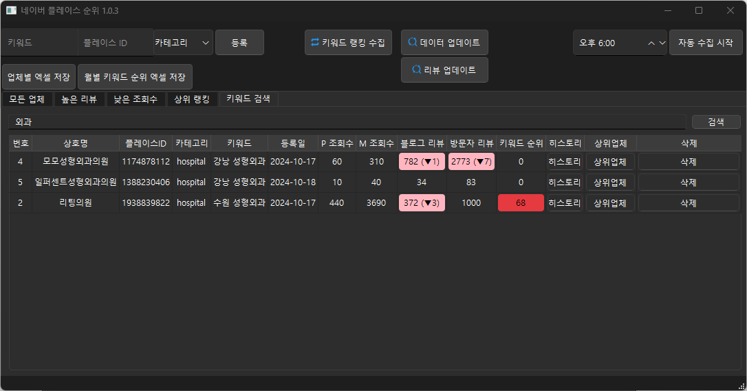Screen dimensions: 747x391
Task: Click place ID 1174878112
Action: tap(146, 162)
